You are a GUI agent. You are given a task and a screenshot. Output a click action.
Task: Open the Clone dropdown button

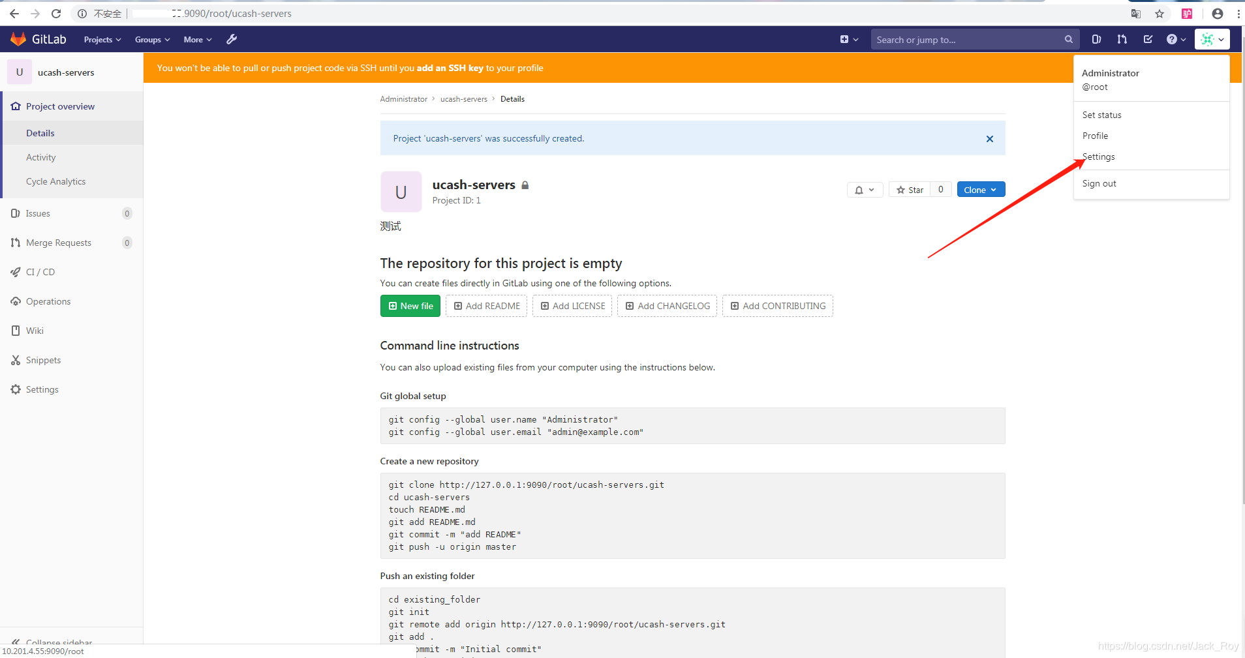pyautogui.click(x=981, y=190)
